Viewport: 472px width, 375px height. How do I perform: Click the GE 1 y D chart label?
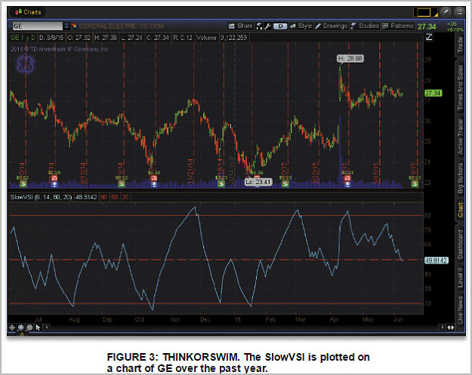23,38
